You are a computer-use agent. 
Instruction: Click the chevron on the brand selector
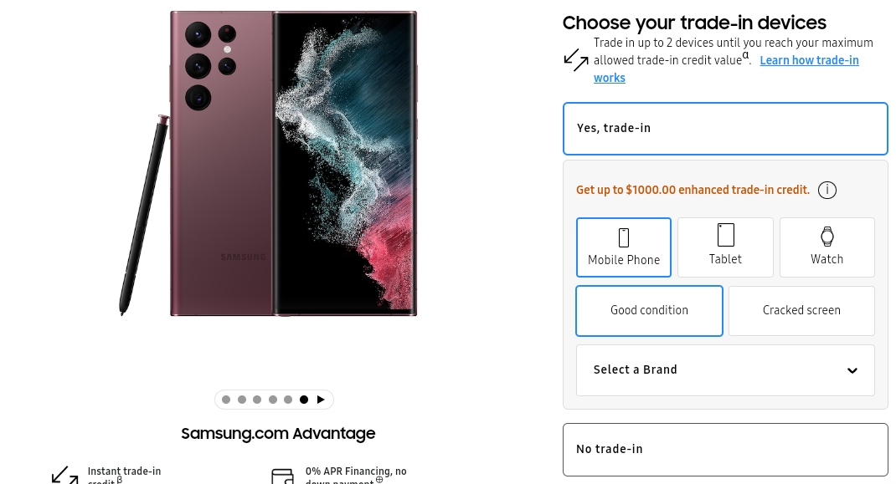(x=852, y=371)
